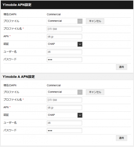Viewport: 134px width, 147px height.
Task: Click the 認証 label in Y!mobile A APN設定
Action: pyautogui.click(x=6, y=115)
